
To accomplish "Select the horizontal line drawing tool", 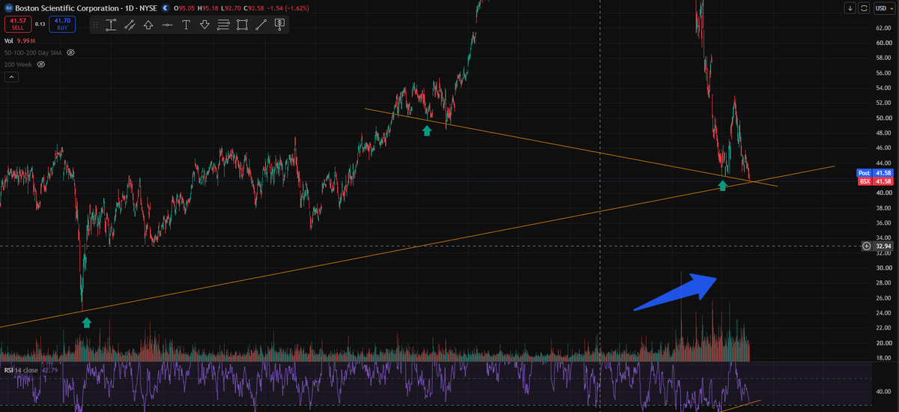I will click(x=167, y=25).
